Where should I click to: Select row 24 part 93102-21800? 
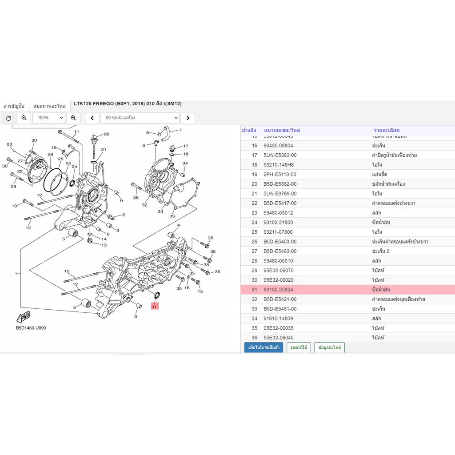click(x=347, y=222)
